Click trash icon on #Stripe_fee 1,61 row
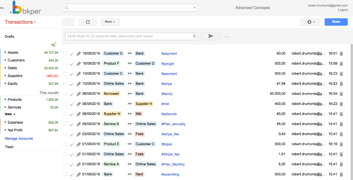 tap(341, 154)
